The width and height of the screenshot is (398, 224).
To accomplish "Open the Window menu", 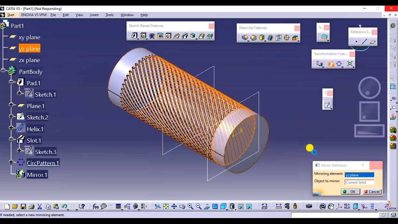I will pyautogui.click(x=127, y=15).
